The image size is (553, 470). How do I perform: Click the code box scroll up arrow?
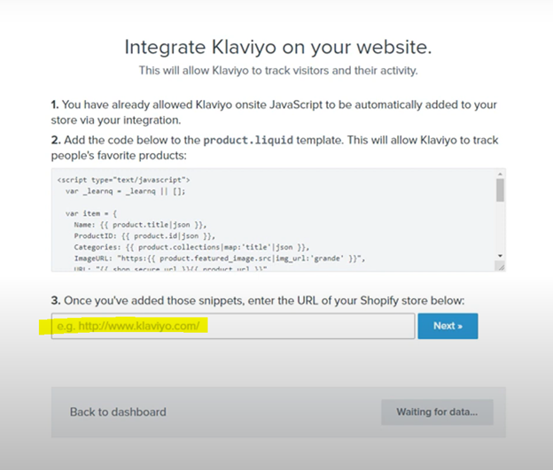click(500, 174)
